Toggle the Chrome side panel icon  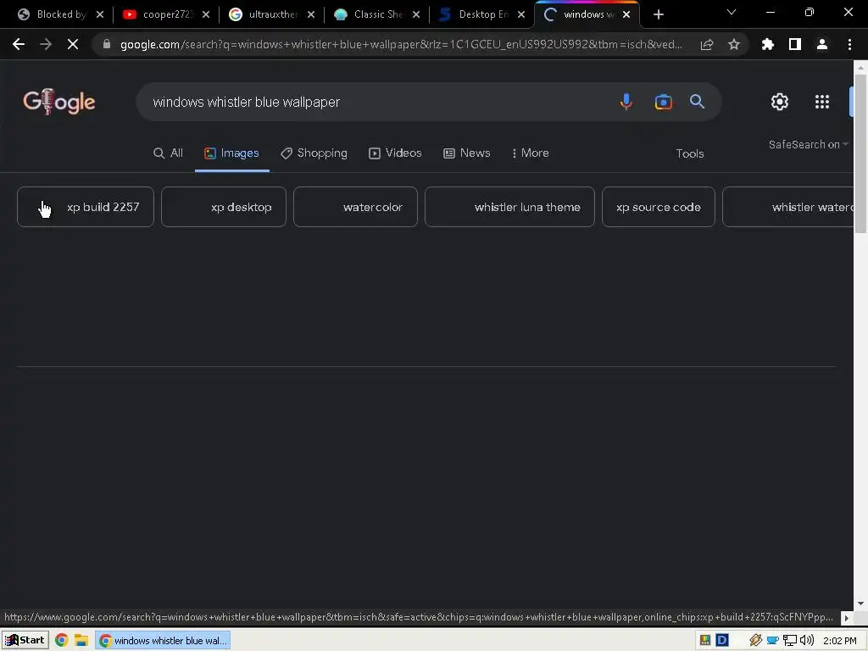pos(795,44)
